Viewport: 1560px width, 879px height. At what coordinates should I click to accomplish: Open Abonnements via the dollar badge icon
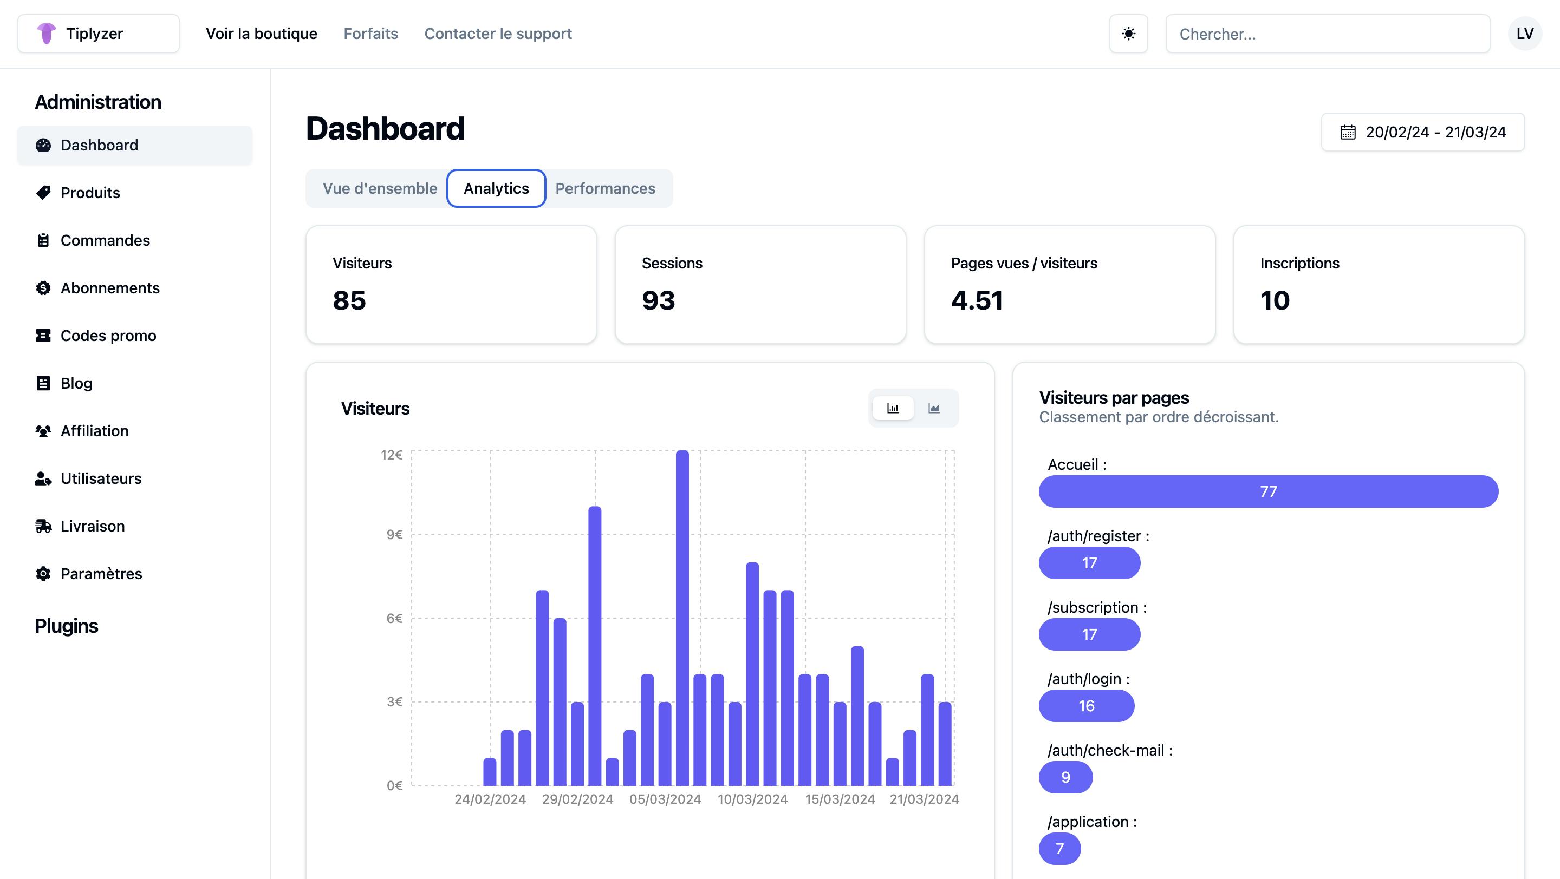pos(43,288)
